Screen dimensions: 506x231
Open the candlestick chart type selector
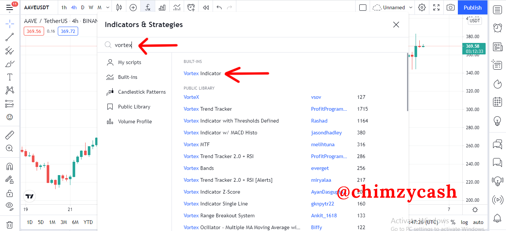click(119, 7)
